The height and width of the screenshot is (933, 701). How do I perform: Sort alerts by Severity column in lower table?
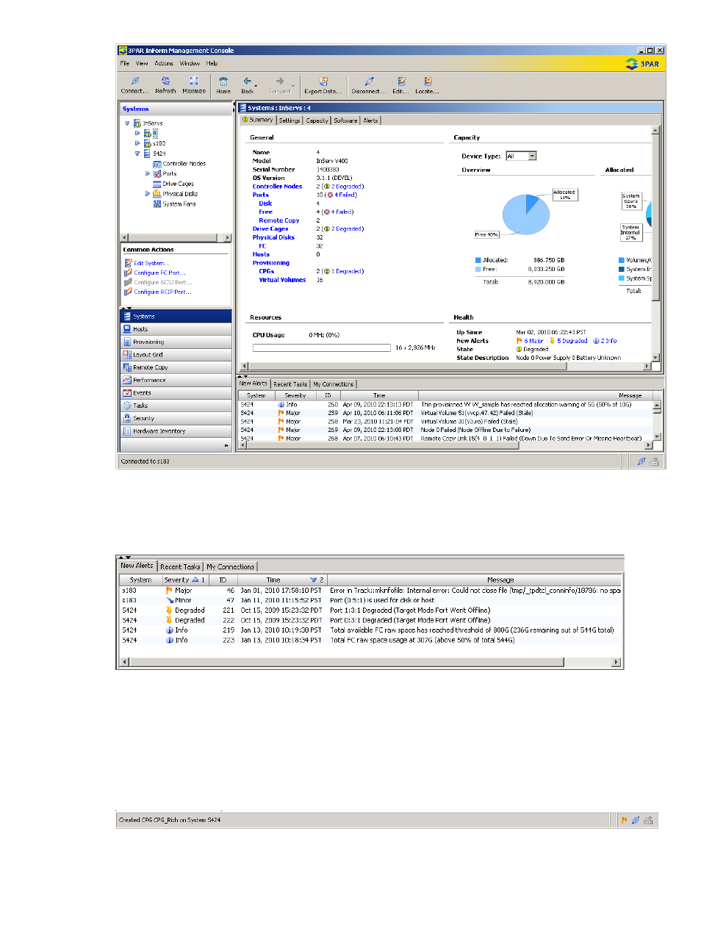(186, 580)
